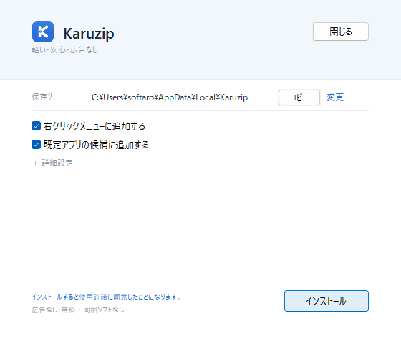401x344 pixels.
Task: Click the Karuzip title text
Action: pyautogui.click(x=89, y=34)
